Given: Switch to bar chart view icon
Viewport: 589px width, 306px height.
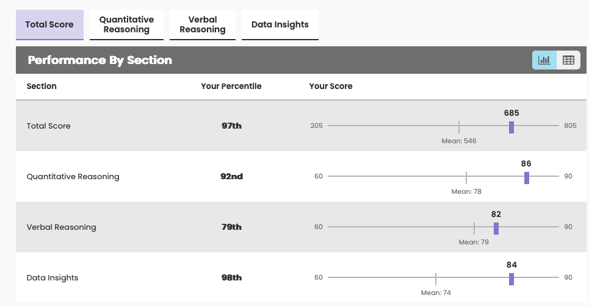Looking at the screenshot, I should 544,60.
